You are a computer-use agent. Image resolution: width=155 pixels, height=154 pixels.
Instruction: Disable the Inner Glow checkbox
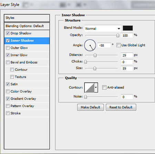point(8,55)
